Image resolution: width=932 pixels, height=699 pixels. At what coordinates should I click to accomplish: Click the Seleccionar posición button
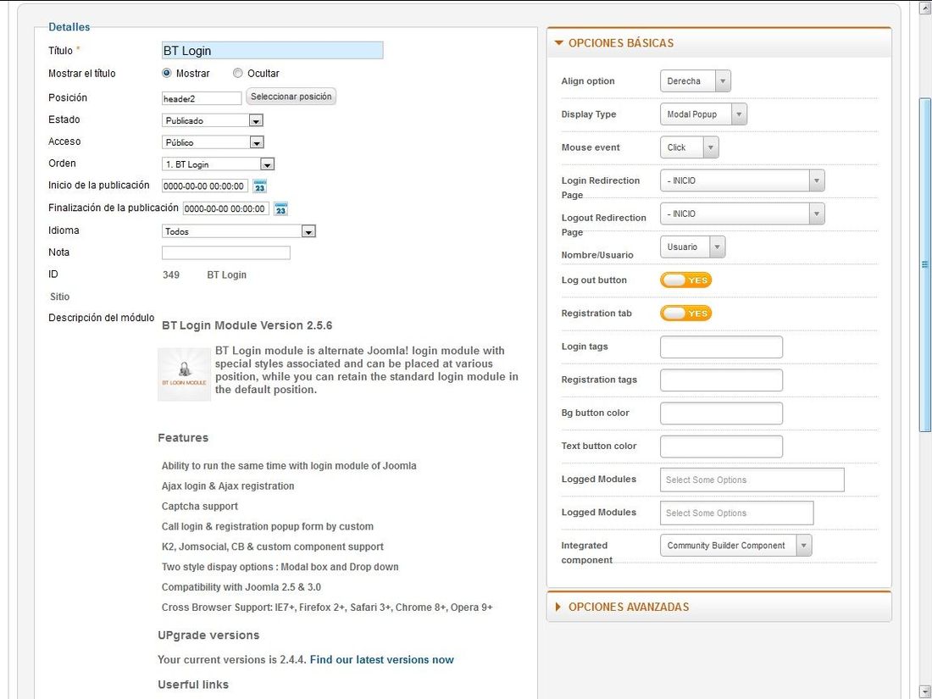[x=291, y=97]
